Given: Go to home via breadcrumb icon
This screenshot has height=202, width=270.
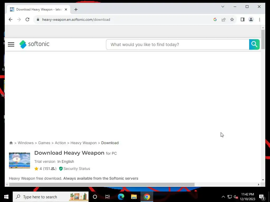Looking at the screenshot, I should pyautogui.click(x=11, y=143).
